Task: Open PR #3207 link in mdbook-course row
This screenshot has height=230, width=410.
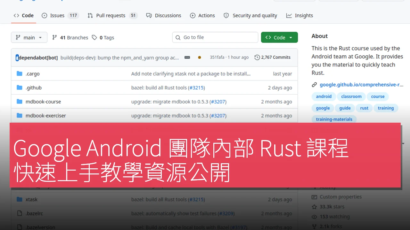Action: [218, 102]
